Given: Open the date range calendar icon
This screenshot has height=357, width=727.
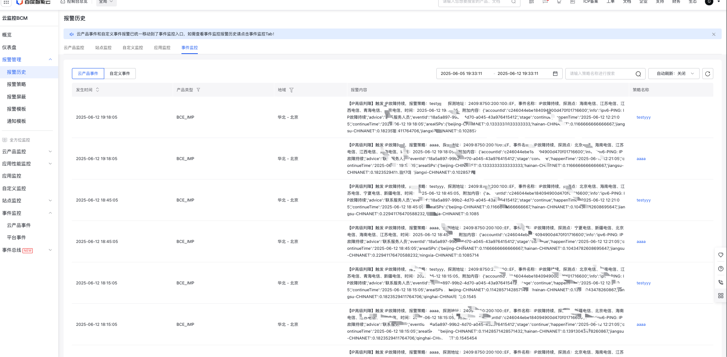Looking at the screenshot, I should coord(555,73).
